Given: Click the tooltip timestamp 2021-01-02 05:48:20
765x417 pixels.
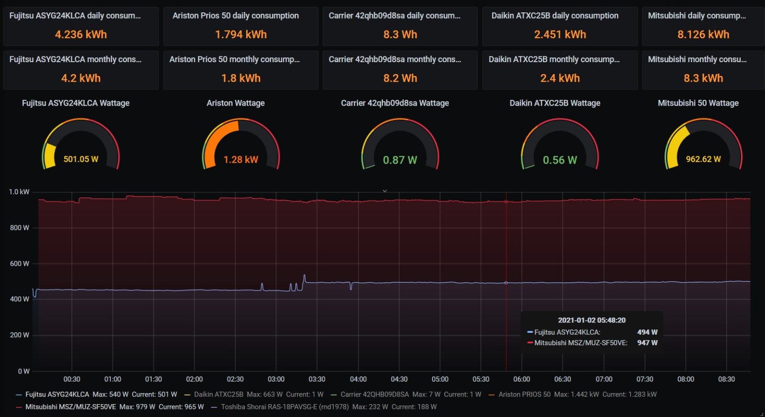Looking at the screenshot, I should point(591,320).
